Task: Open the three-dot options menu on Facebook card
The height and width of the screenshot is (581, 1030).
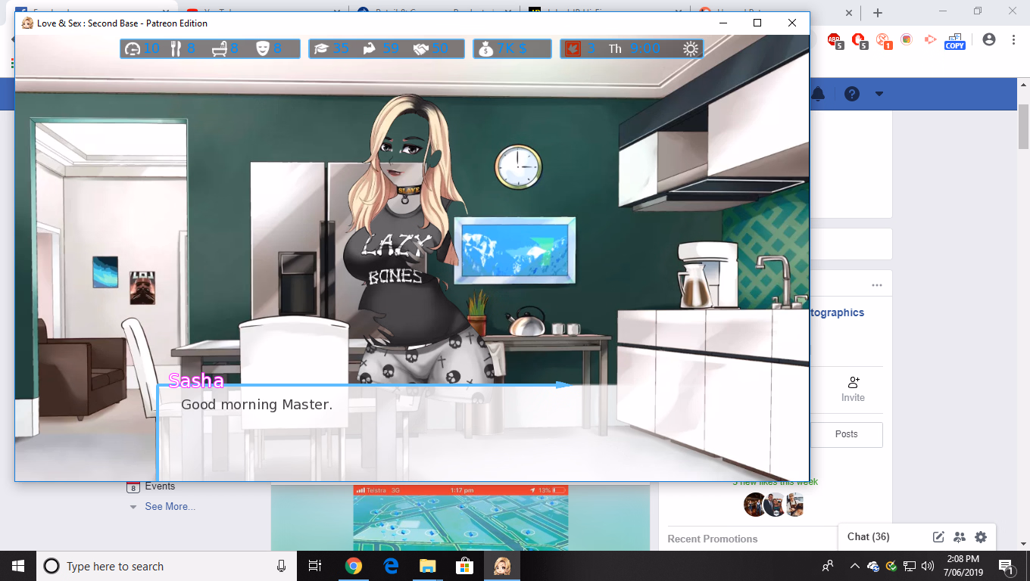Action: point(877,285)
